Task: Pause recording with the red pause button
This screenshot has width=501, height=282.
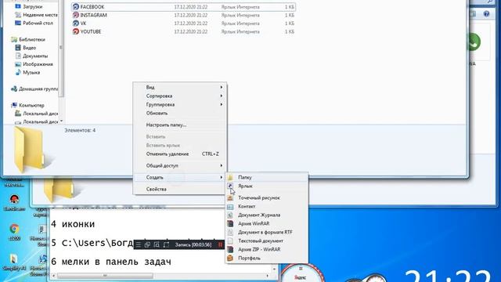Action: tap(220, 244)
